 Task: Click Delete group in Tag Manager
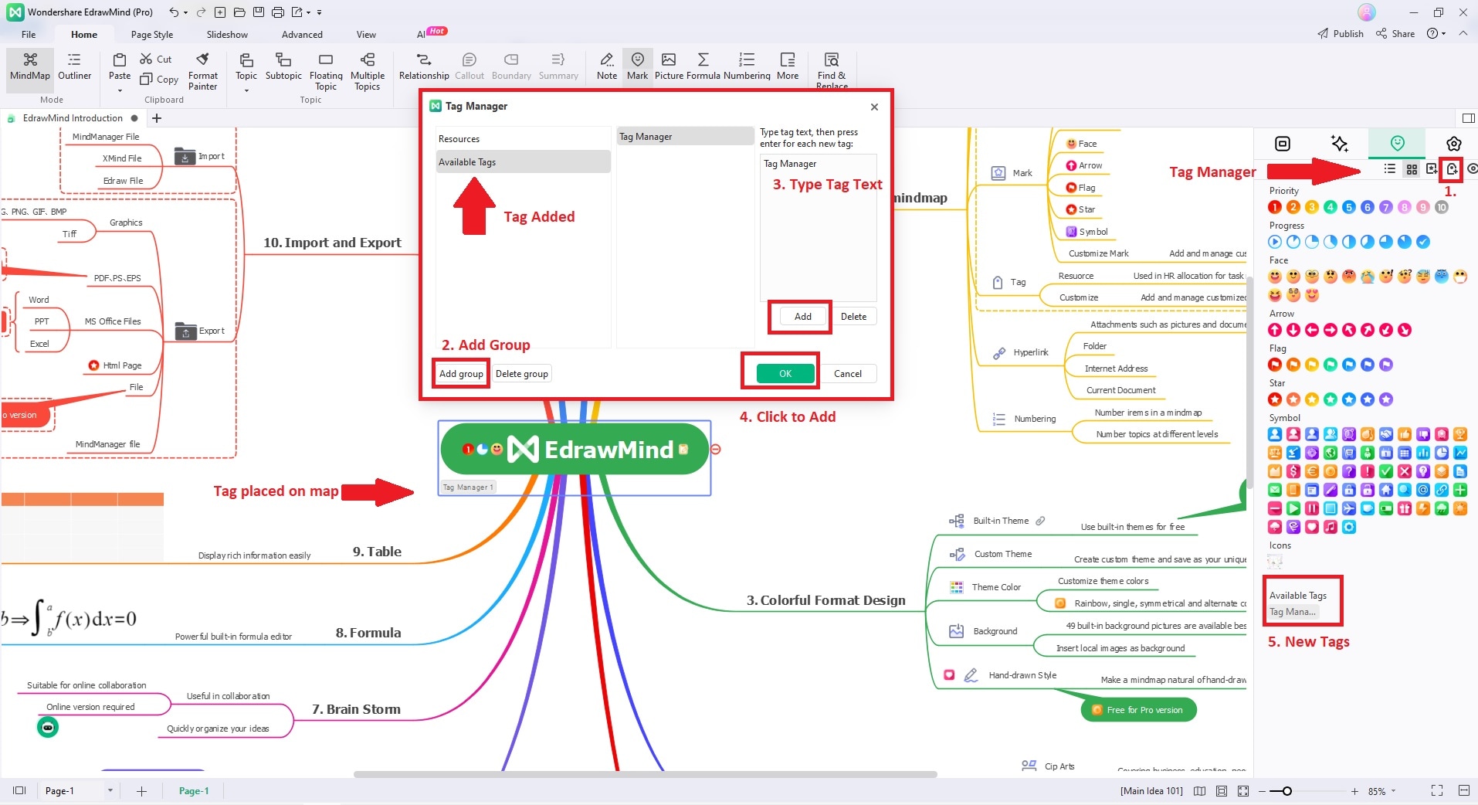[x=522, y=374]
